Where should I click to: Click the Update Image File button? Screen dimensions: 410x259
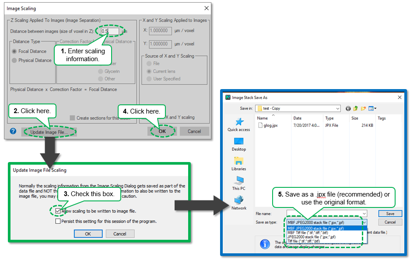(49, 131)
